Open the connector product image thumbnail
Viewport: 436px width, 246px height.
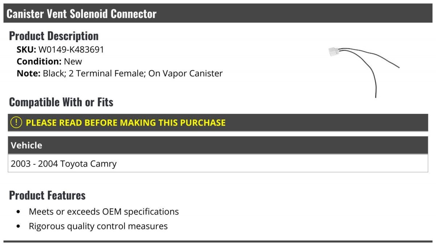363,71
